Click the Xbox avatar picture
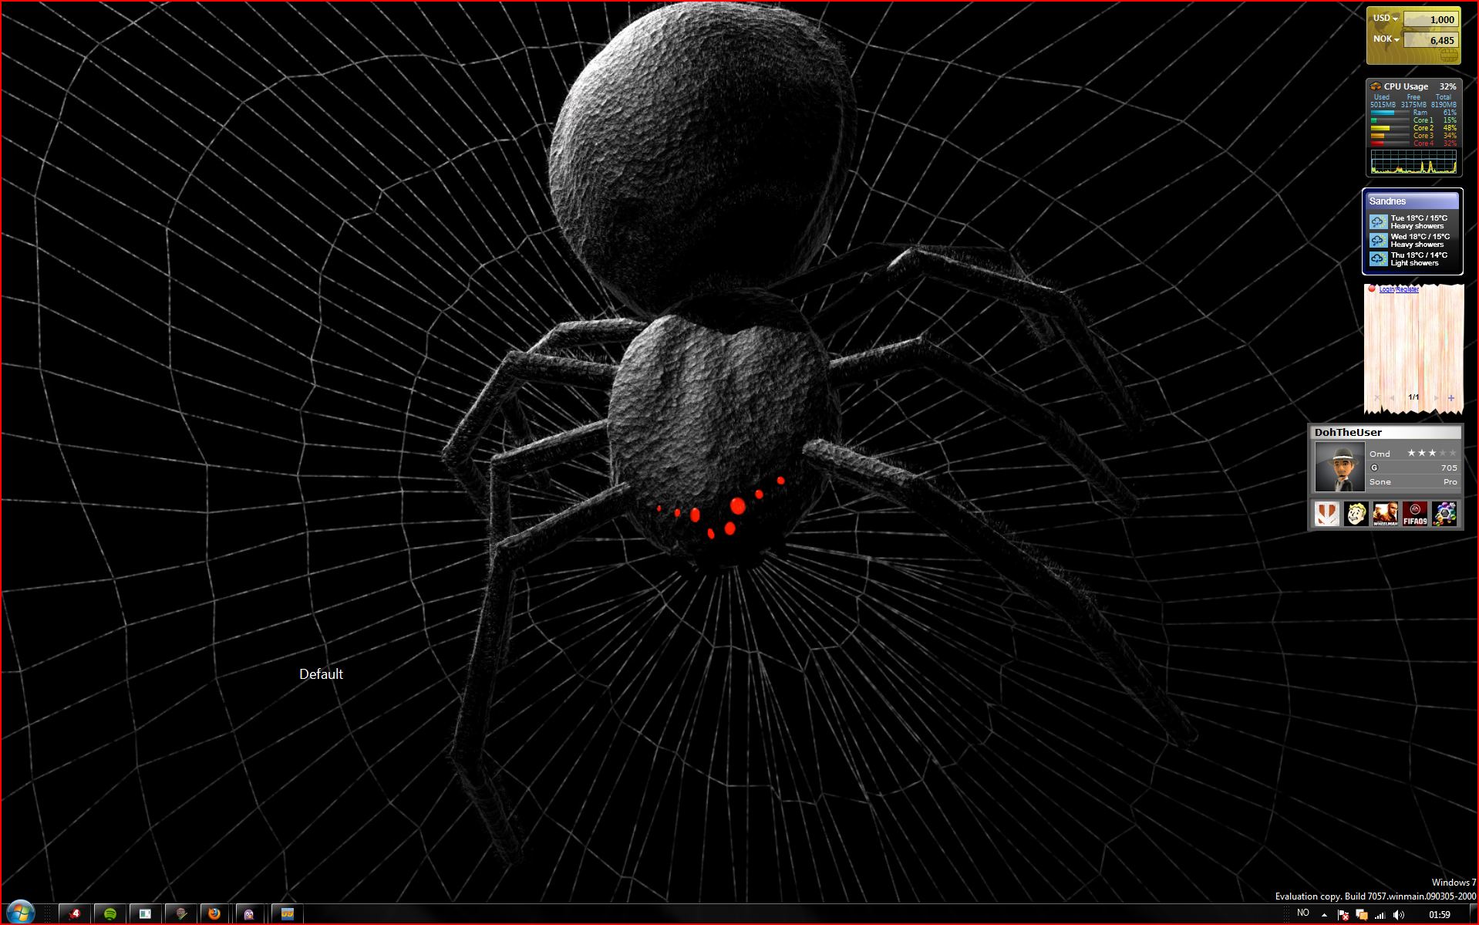The height and width of the screenshot is (925, 1479). (x=1339, y=468)
